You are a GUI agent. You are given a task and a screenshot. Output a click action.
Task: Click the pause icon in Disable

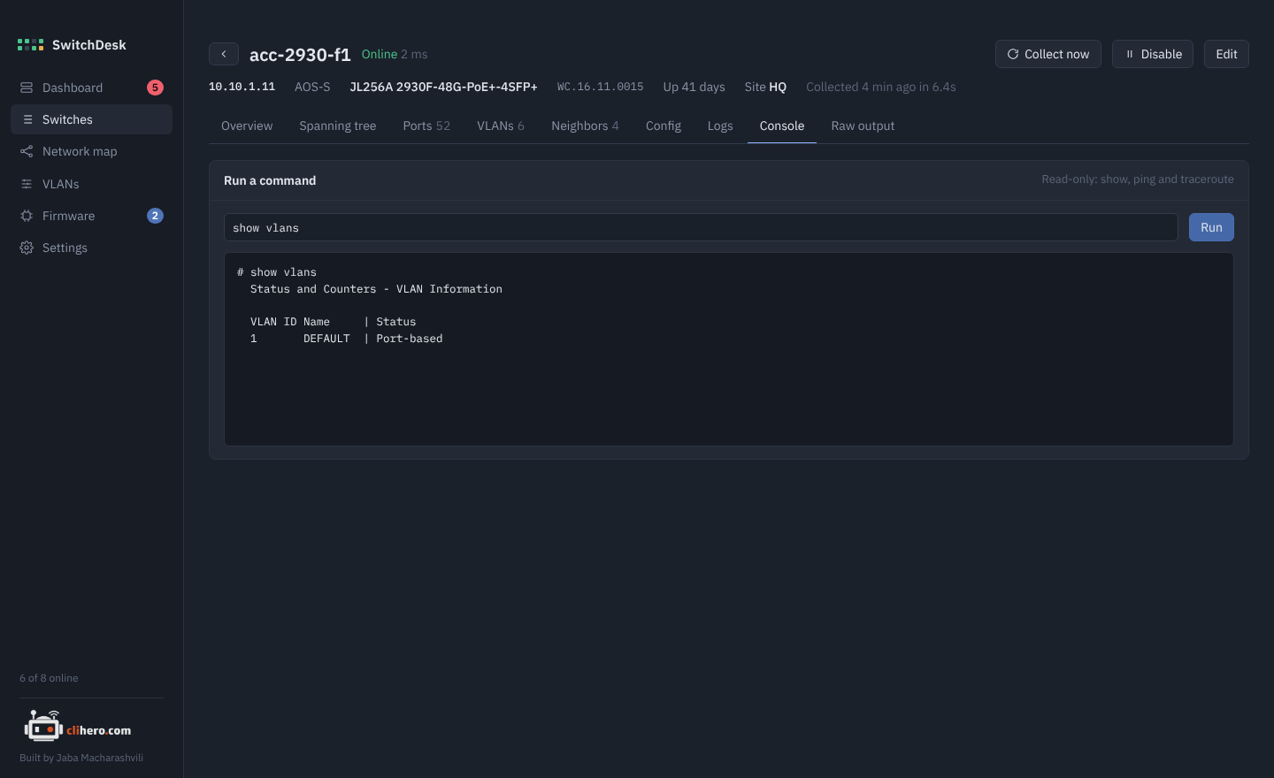pos(1130,54)
